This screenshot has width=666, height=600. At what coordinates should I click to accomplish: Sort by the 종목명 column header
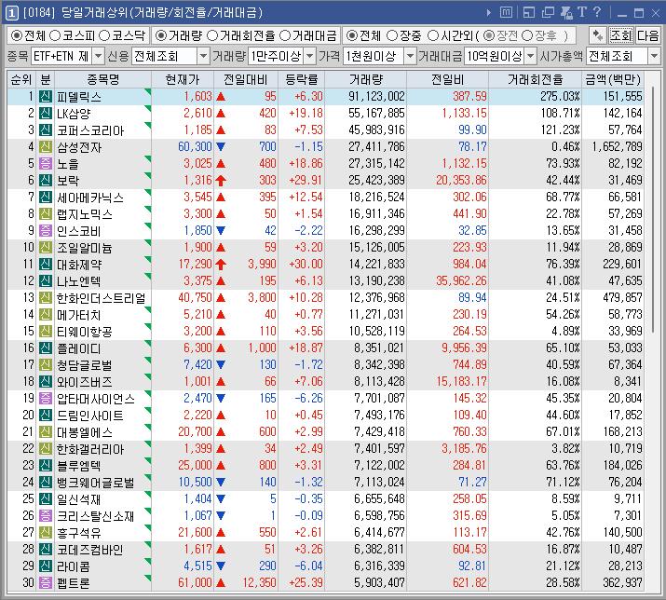coord(102,79)
